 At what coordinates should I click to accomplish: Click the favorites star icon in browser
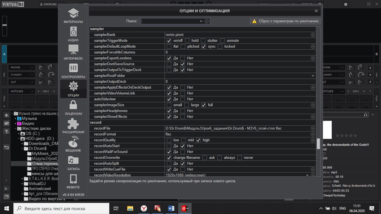[x=6, y=115]
